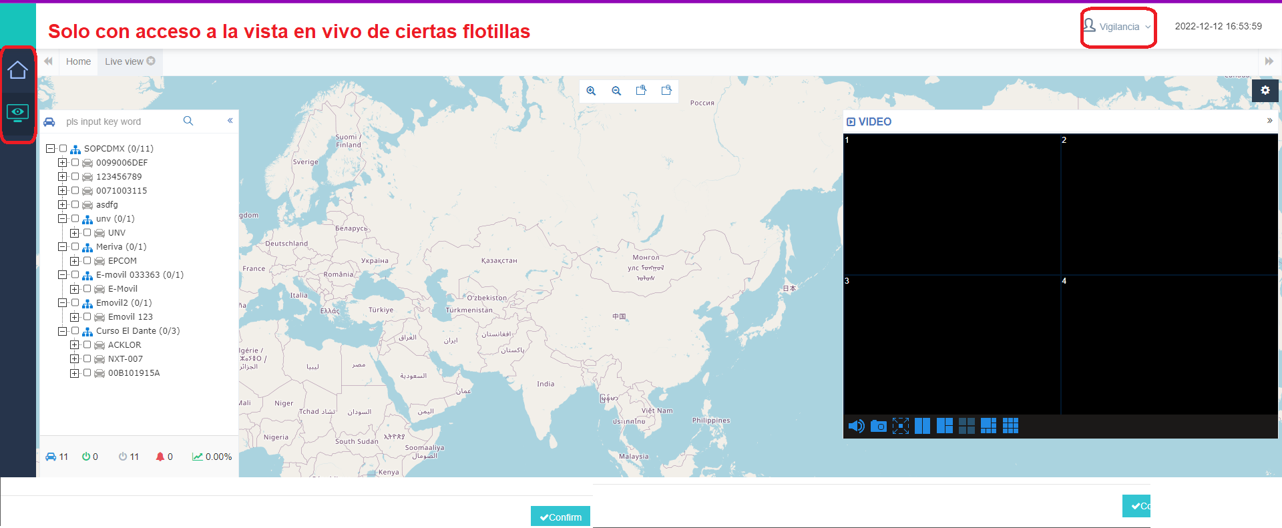1282x528 pixels.
Task: Tick the checkbox for vehicle ACKLOR
Action: click(x=87, y=345)
